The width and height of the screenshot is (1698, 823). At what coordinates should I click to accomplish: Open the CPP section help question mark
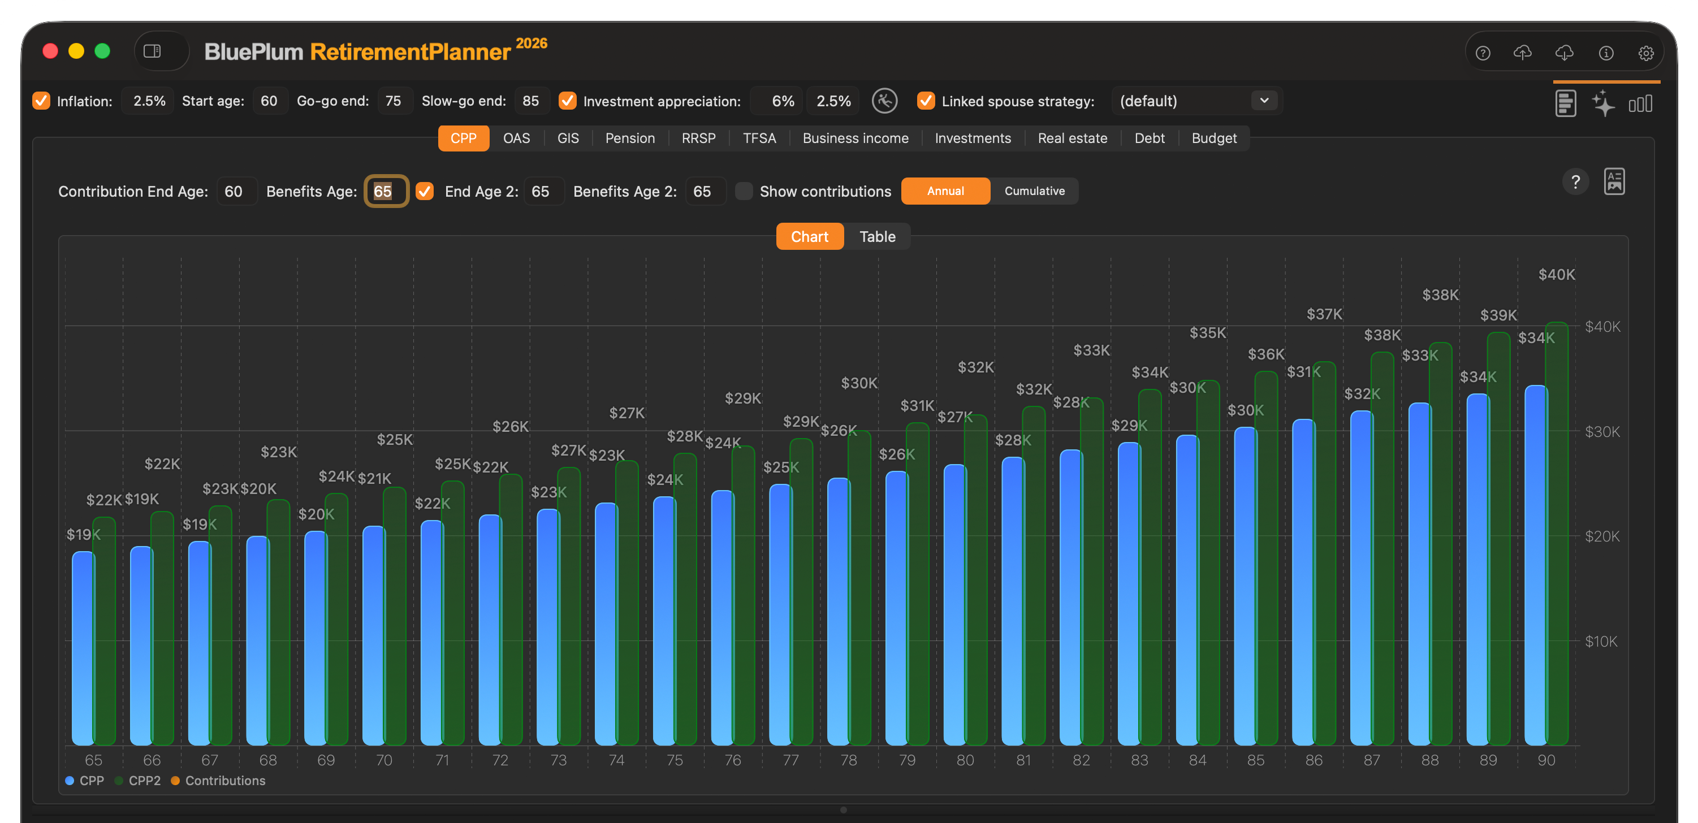(1575, 182)
